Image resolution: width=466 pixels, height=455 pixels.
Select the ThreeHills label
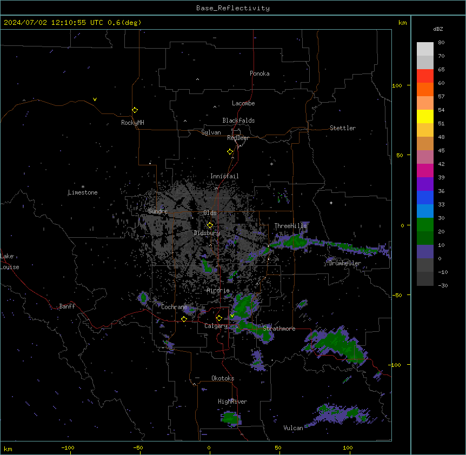(290, 226)
